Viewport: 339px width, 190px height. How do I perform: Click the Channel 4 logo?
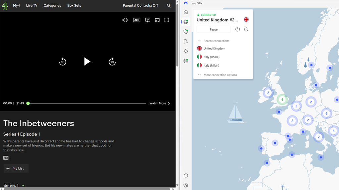(5, 6)
